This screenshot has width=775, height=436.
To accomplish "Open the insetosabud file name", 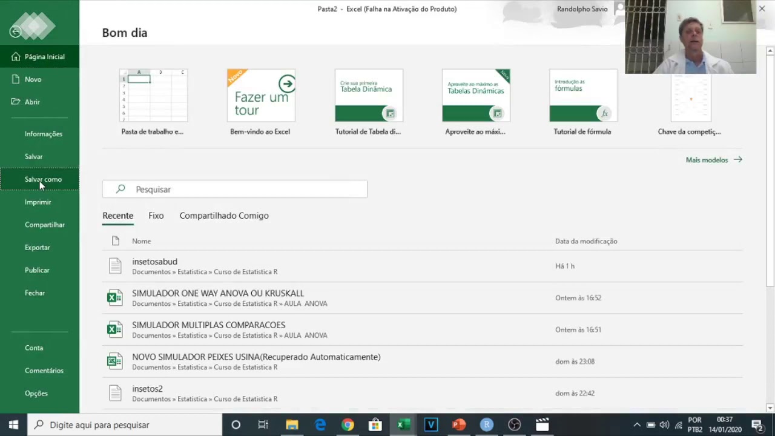I will (154, 262).
